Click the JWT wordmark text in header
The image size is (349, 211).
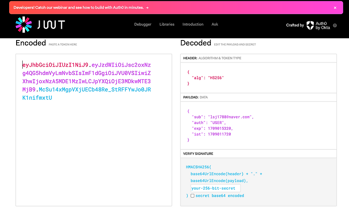pos(51,25)
